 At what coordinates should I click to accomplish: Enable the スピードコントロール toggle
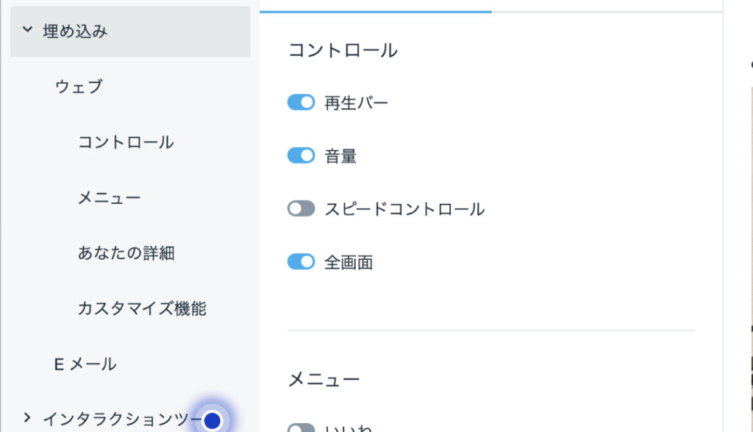301,208
